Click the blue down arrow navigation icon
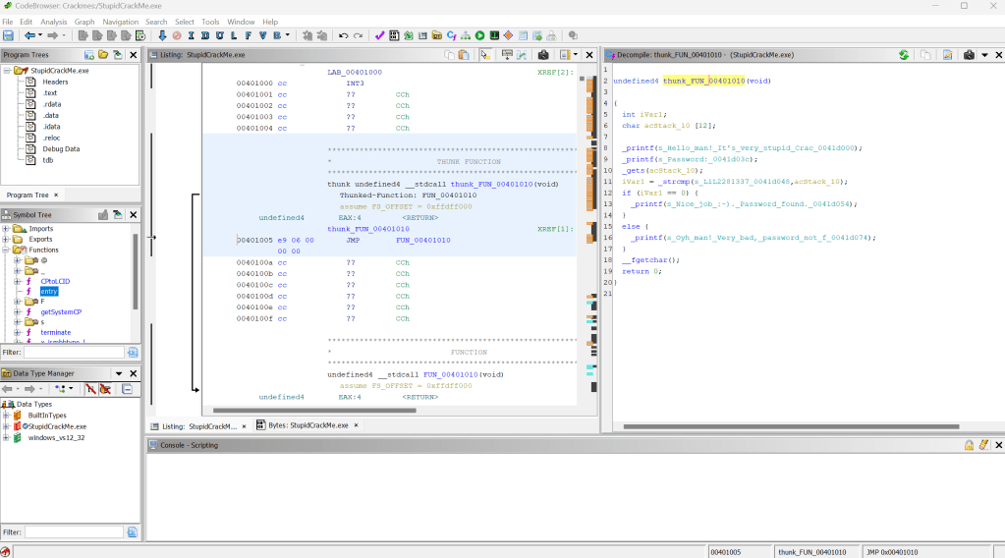1005x558 pixels. pos(162,35)
